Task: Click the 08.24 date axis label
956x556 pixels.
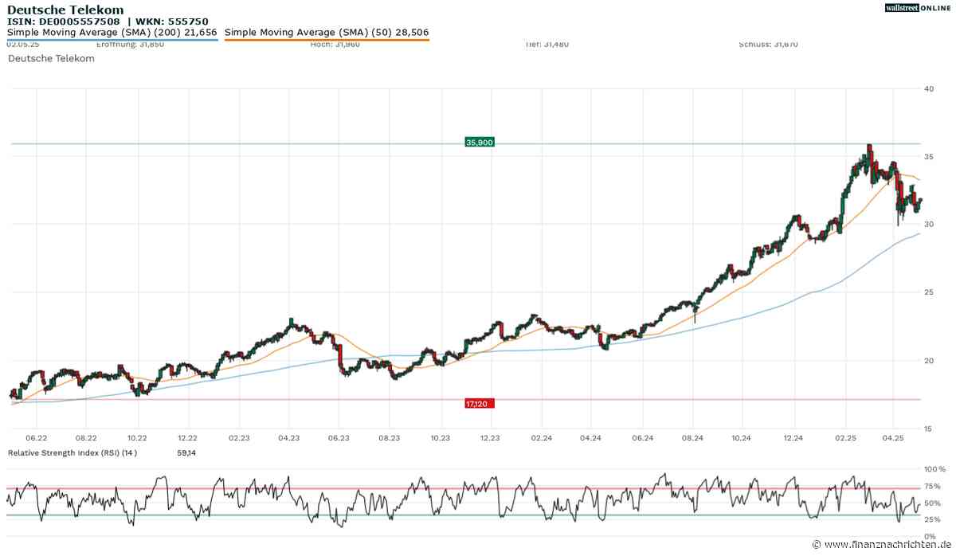Action: coord(692,437)
